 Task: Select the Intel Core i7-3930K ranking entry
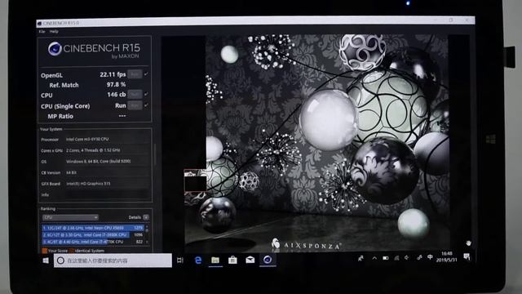click(93, 234)
